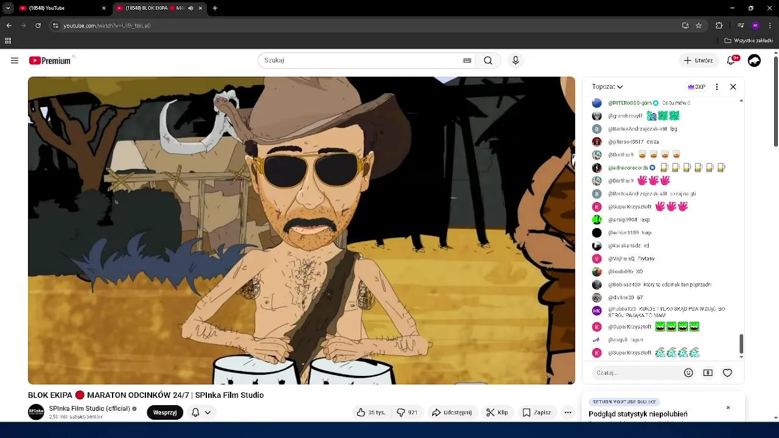This screenshot has height=438, width=779.
Task: Close the live chat panel
Action: pyautogui.click(x=733, y=86)
